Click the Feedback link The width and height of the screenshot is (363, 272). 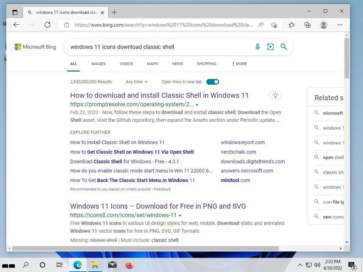coord(162,189)
